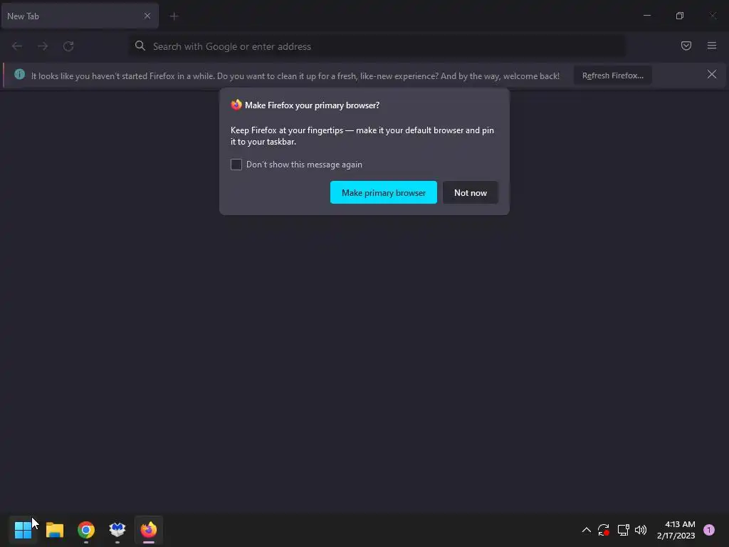
Task: Open the network display tray icon
Action: tap(623, 530)
